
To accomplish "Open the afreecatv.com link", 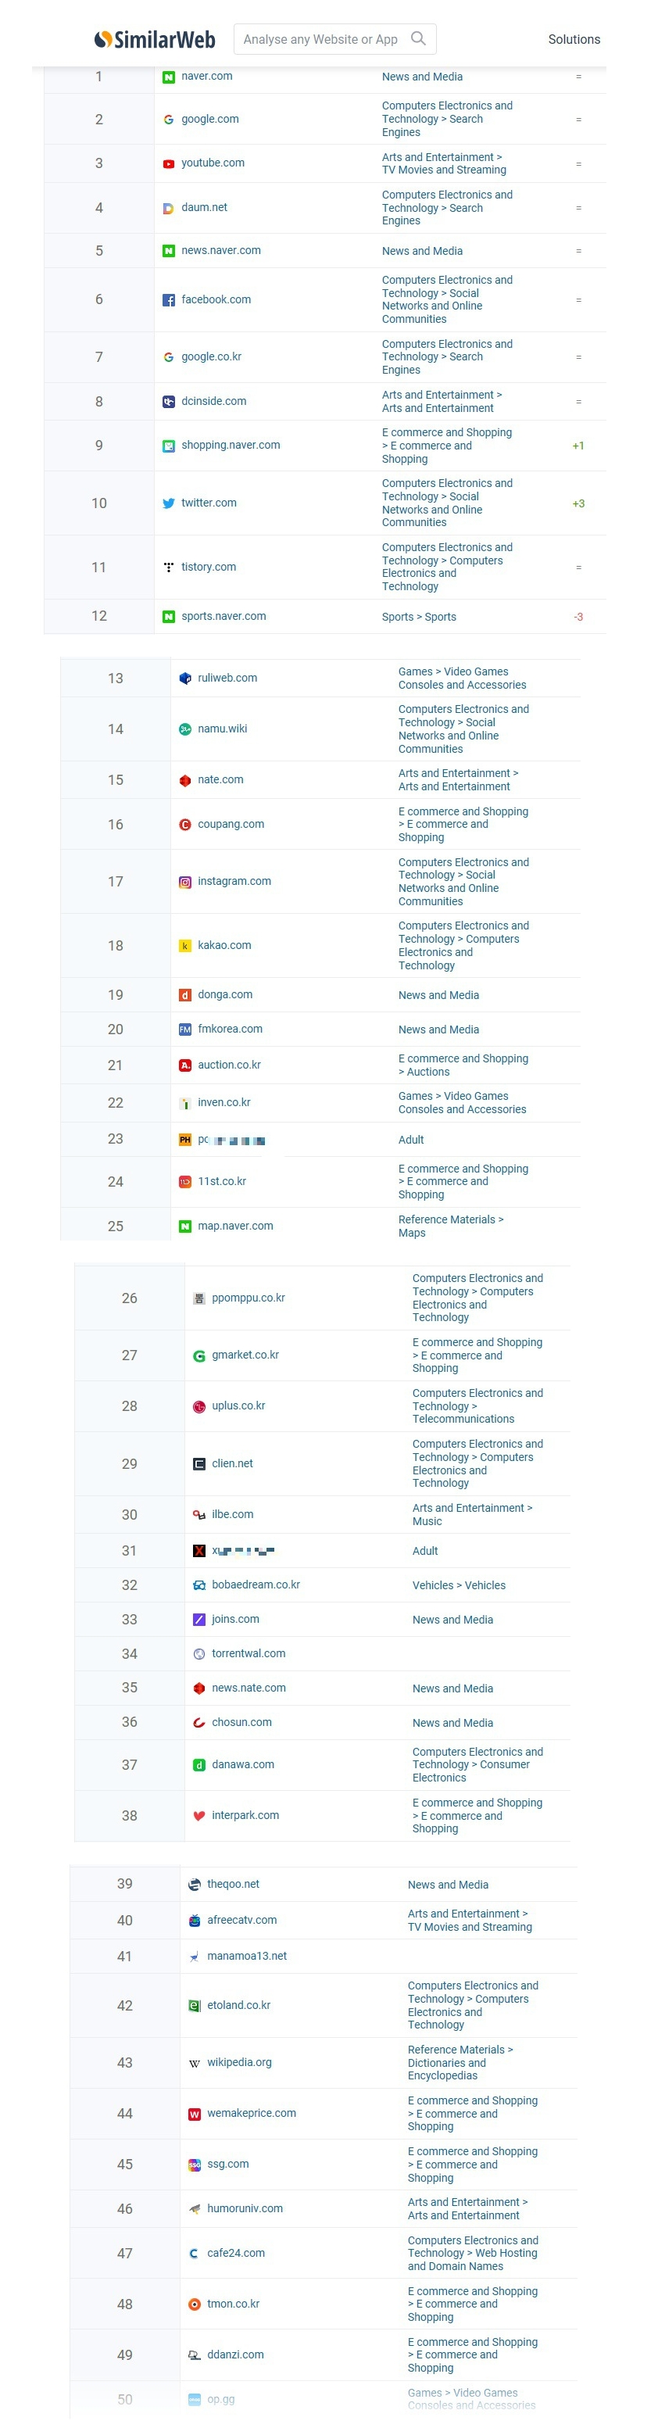I will click(x=242, y=1920).
